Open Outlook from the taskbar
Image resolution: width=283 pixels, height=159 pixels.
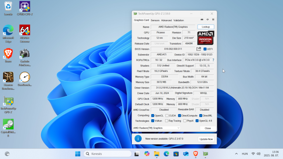[x=186, y=154]
